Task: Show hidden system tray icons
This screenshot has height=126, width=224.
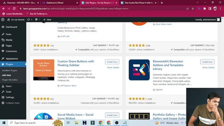Action: tap(182, 123)
